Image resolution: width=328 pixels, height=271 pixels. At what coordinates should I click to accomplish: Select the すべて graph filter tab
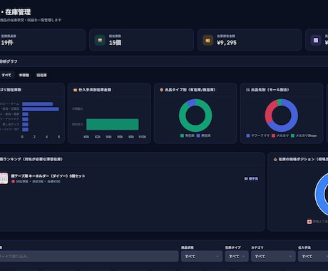tap(6, 75)
